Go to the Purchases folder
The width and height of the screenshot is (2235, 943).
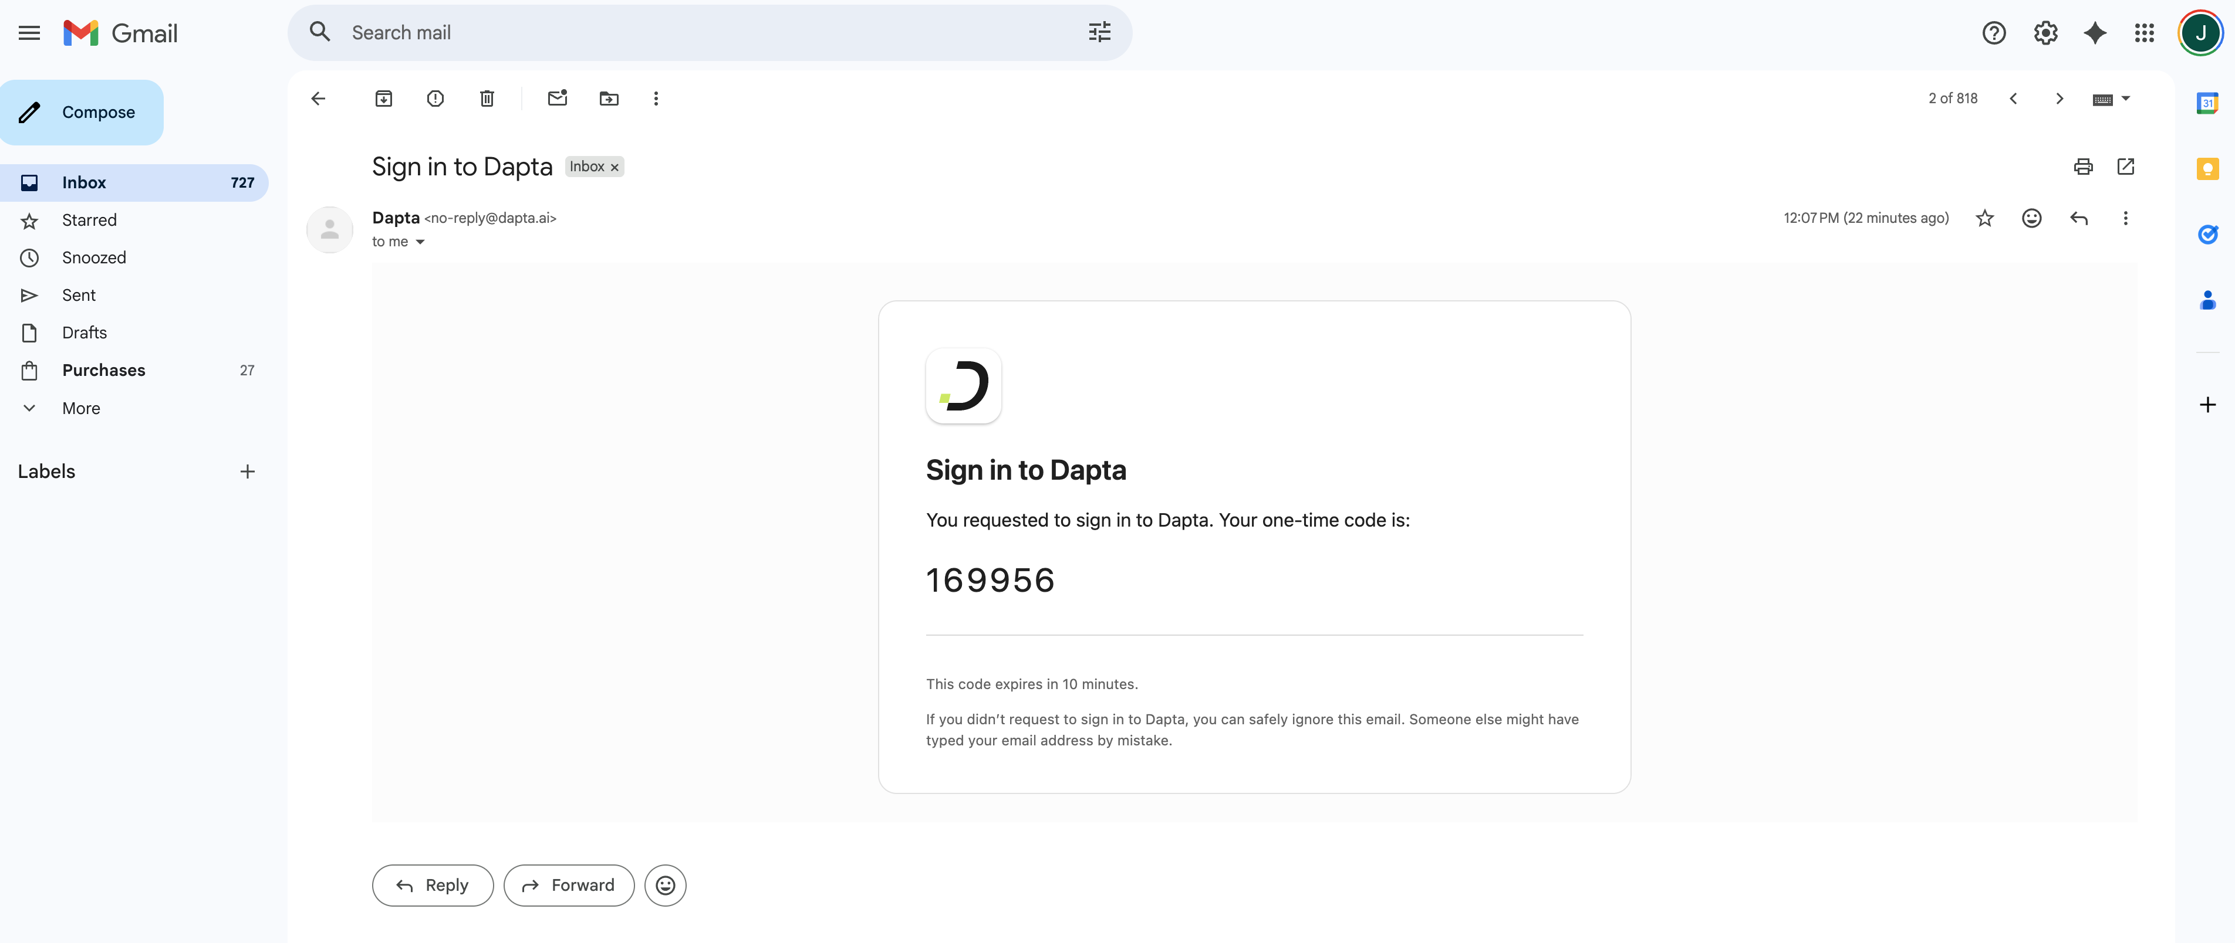pos(103,370)
